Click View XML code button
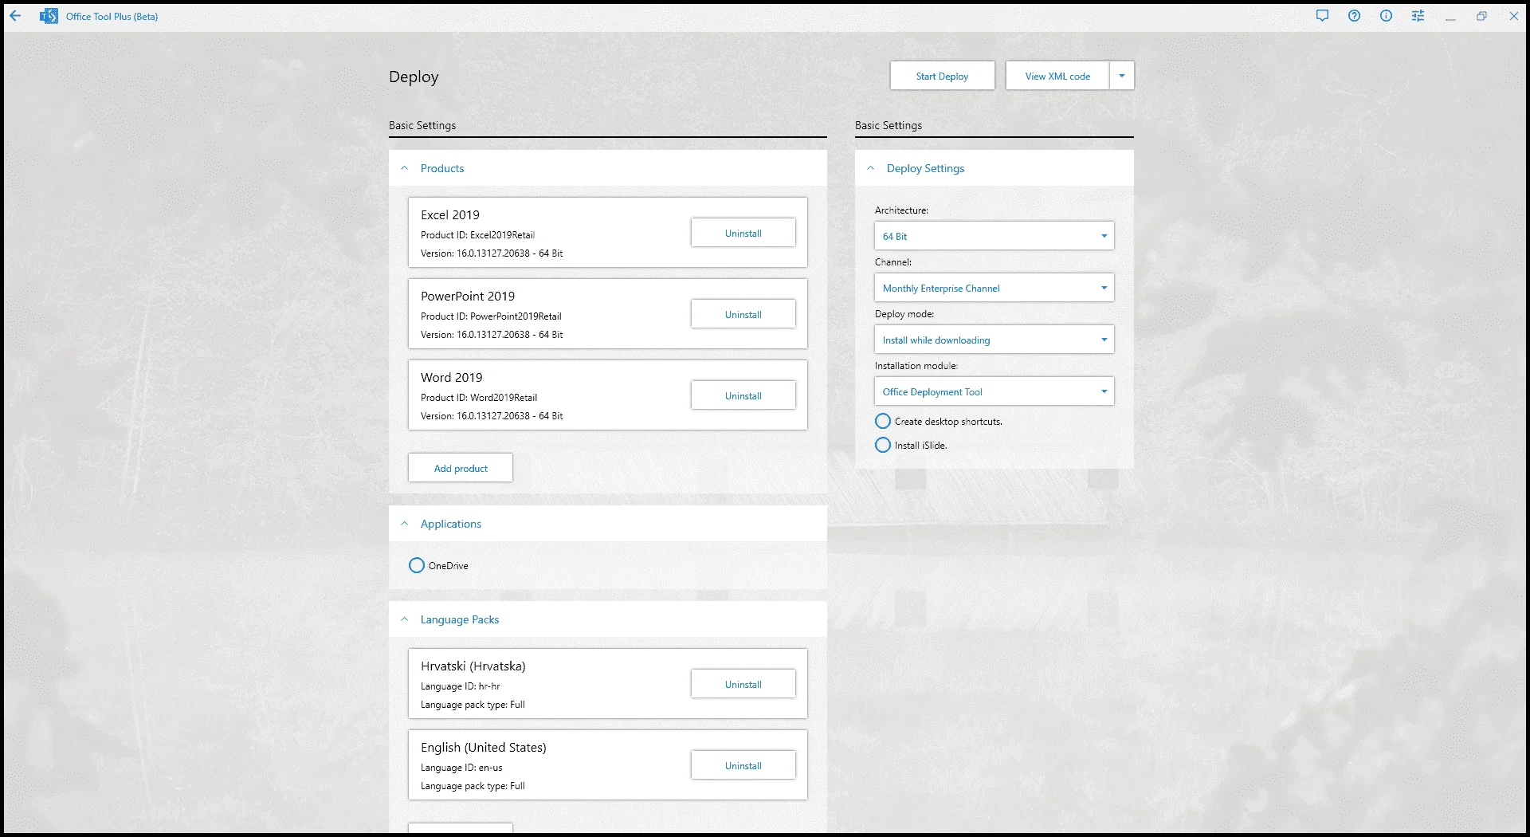Image resolution: width=1530 pixels, height=837 pixels. (1057, 76)
